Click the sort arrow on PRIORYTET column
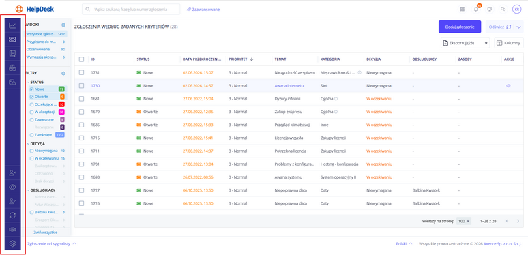528x255 pixels. 251,59
